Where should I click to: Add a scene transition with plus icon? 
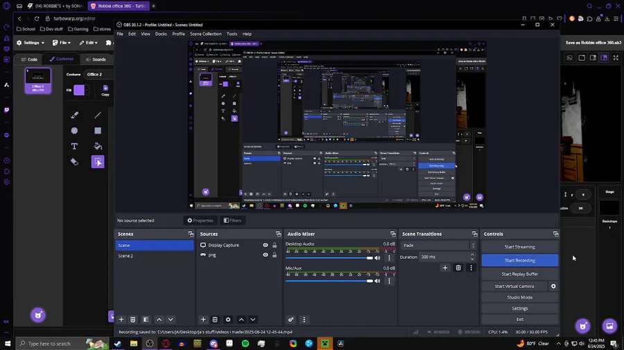(x=445, y=268)
